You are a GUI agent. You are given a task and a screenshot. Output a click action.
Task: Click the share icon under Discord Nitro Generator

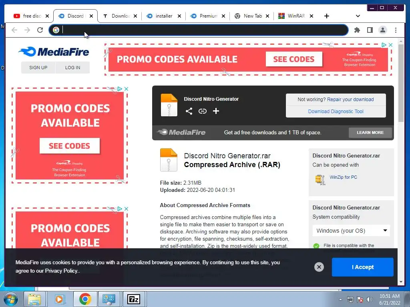click(189, 111)
